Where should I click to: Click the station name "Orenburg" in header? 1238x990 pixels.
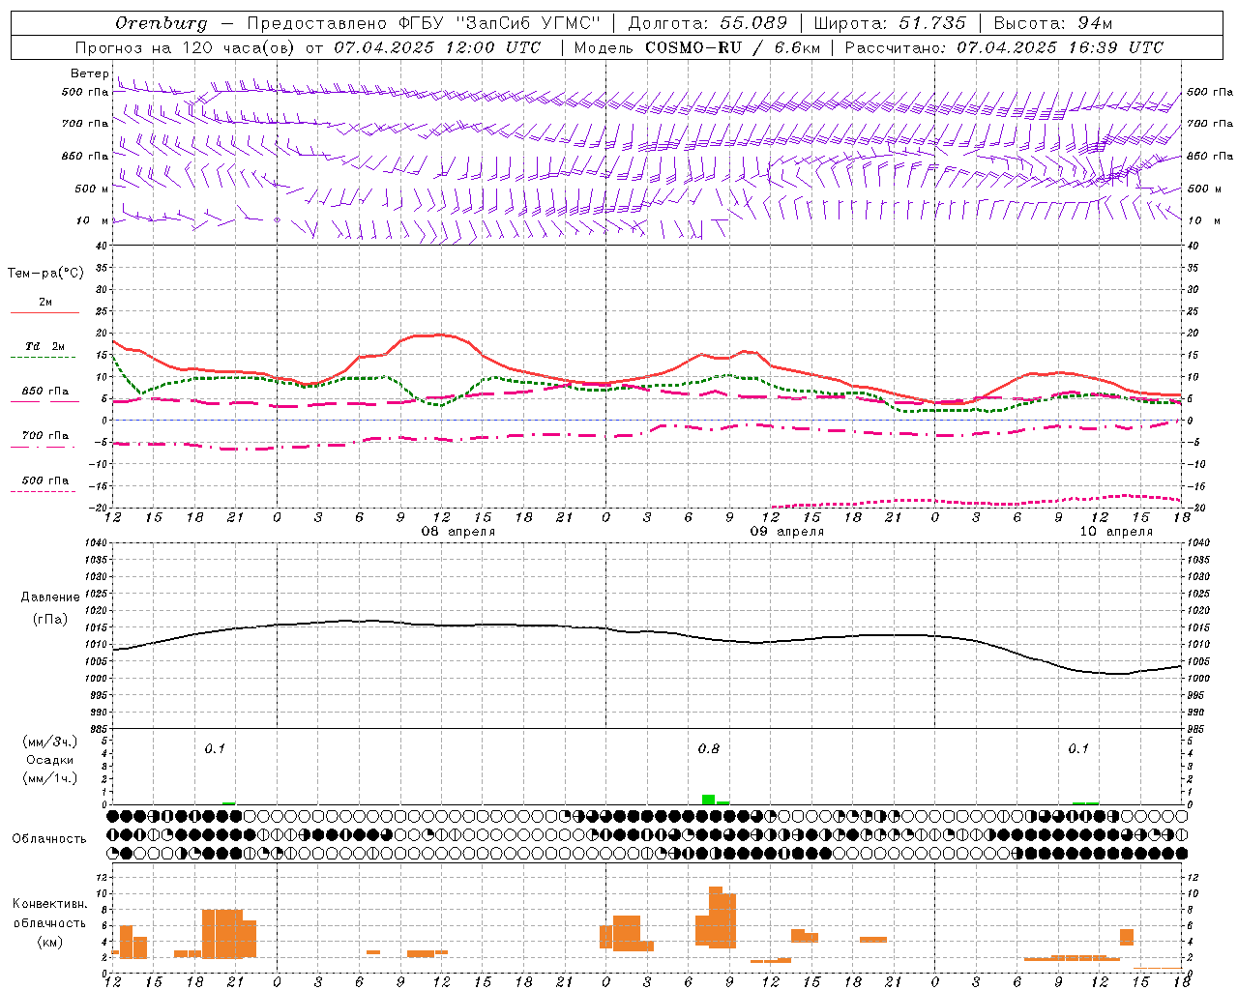[x=162, y=23]
